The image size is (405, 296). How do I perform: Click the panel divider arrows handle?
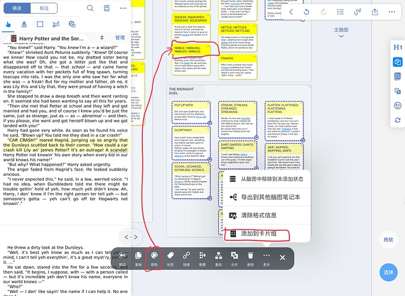coord(131,237)
